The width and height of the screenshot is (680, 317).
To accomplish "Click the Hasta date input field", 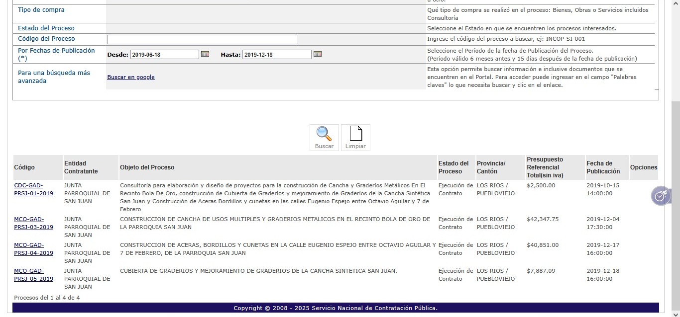I will pos(277,55).
